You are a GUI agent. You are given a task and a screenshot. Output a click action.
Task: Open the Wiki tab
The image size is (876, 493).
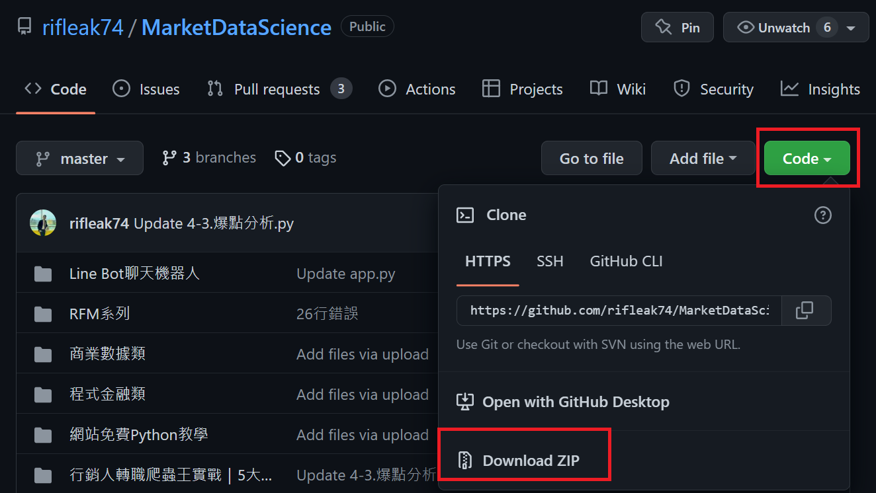(x=618, y=89)
